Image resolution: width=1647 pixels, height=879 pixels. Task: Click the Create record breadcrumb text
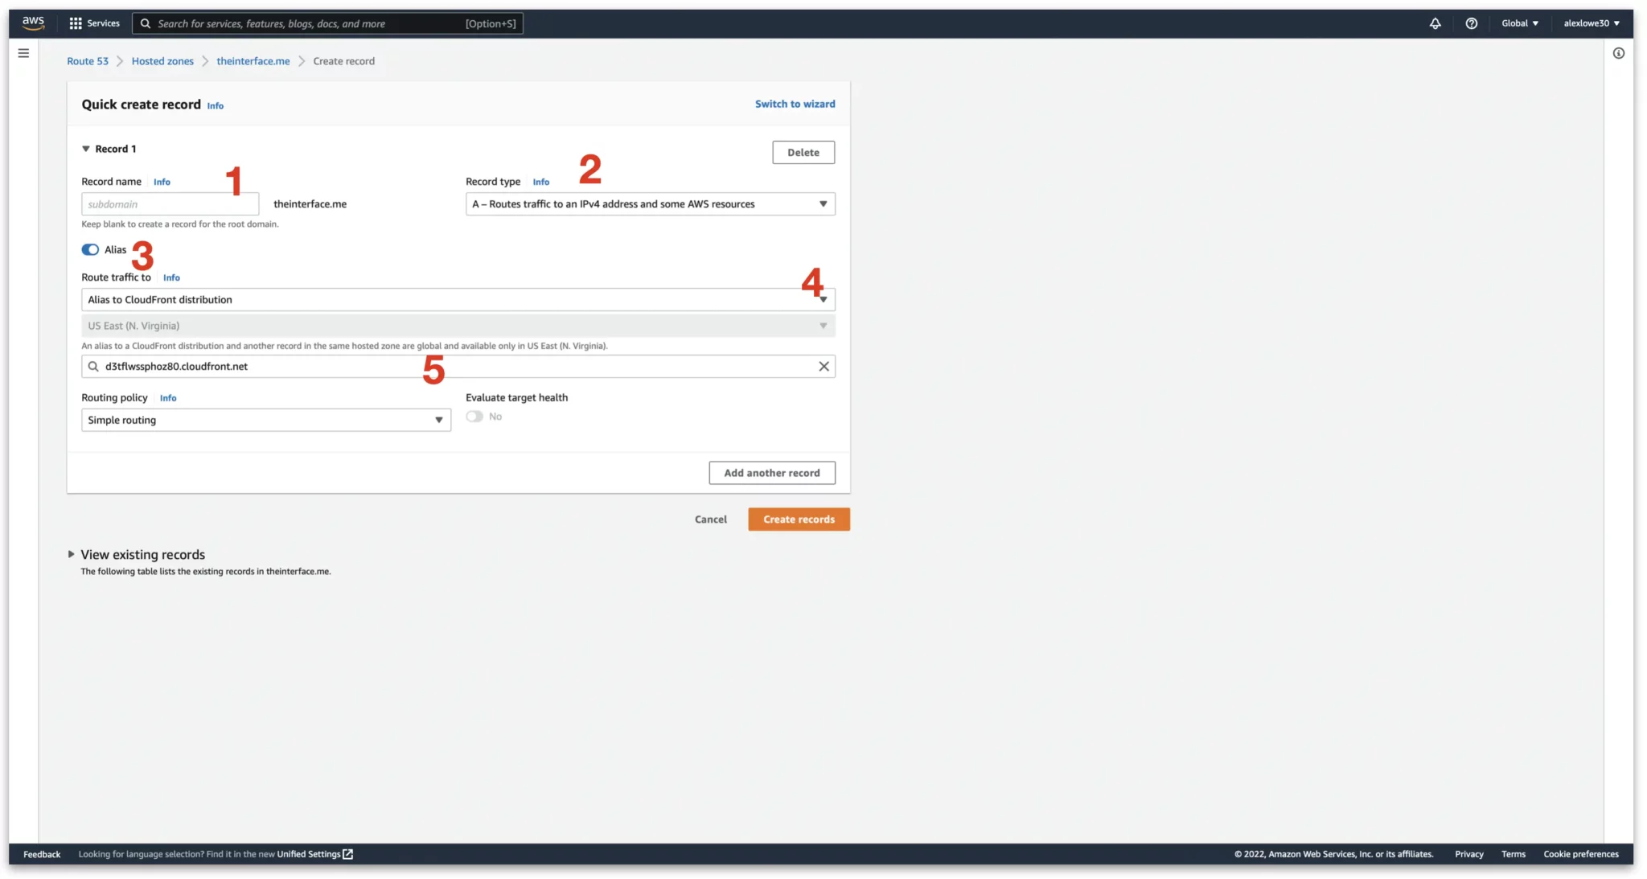(x=343, y=61)
